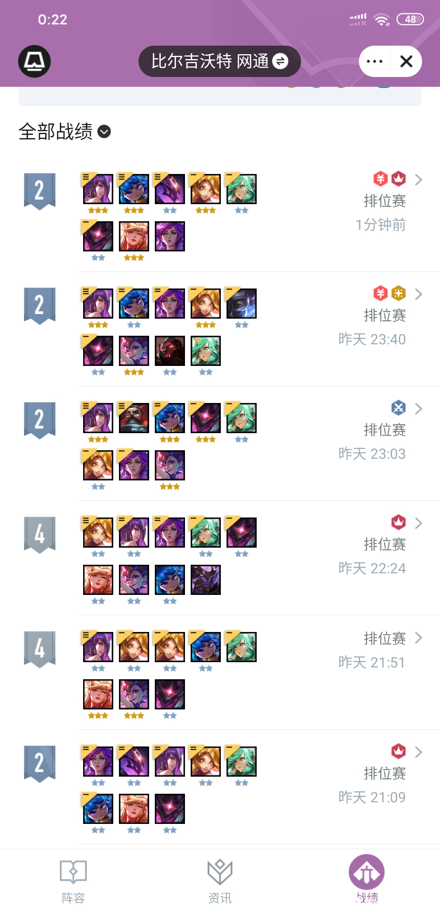The height and width of the screenshot is (916, 440).
Task: Switch to the 资讯 tab
Action: (220, 881)
